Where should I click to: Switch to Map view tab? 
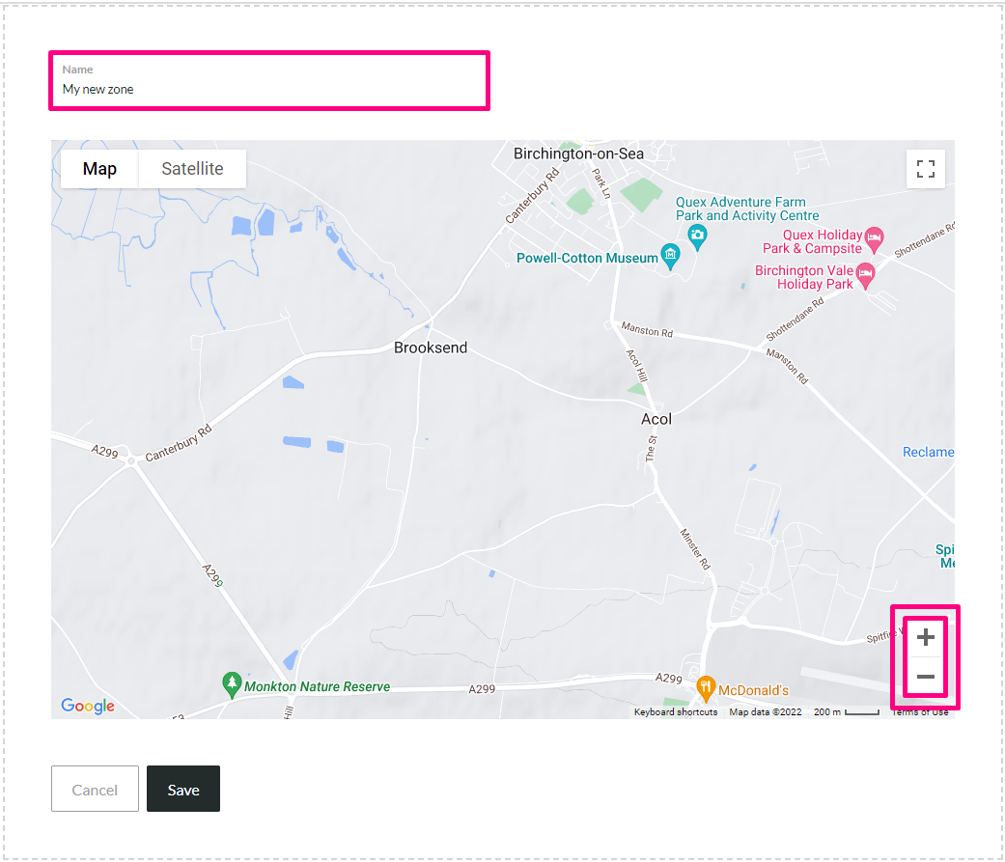99,169
